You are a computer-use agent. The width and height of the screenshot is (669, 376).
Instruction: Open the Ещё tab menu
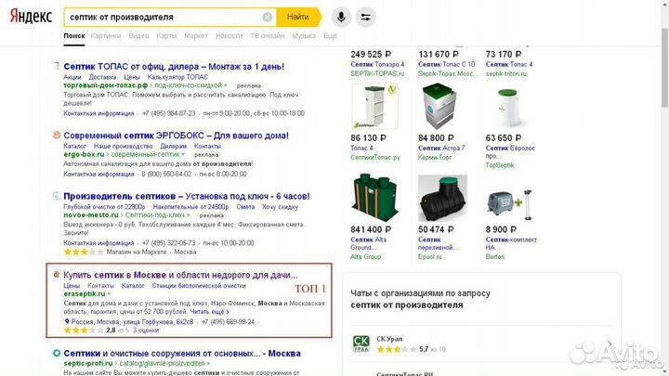coord(330,36)
